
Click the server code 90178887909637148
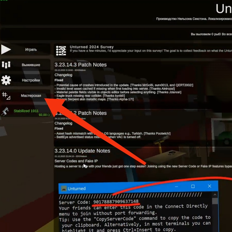point(116,201)
